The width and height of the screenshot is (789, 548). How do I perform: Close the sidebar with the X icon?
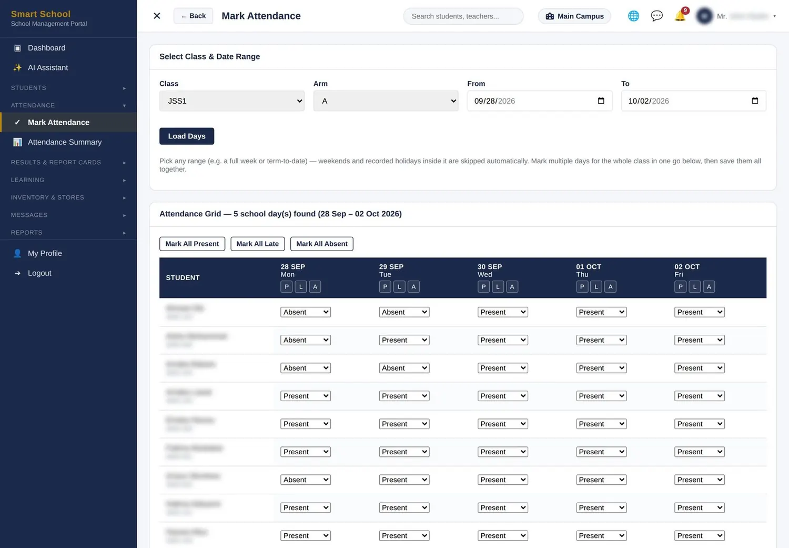157,16
